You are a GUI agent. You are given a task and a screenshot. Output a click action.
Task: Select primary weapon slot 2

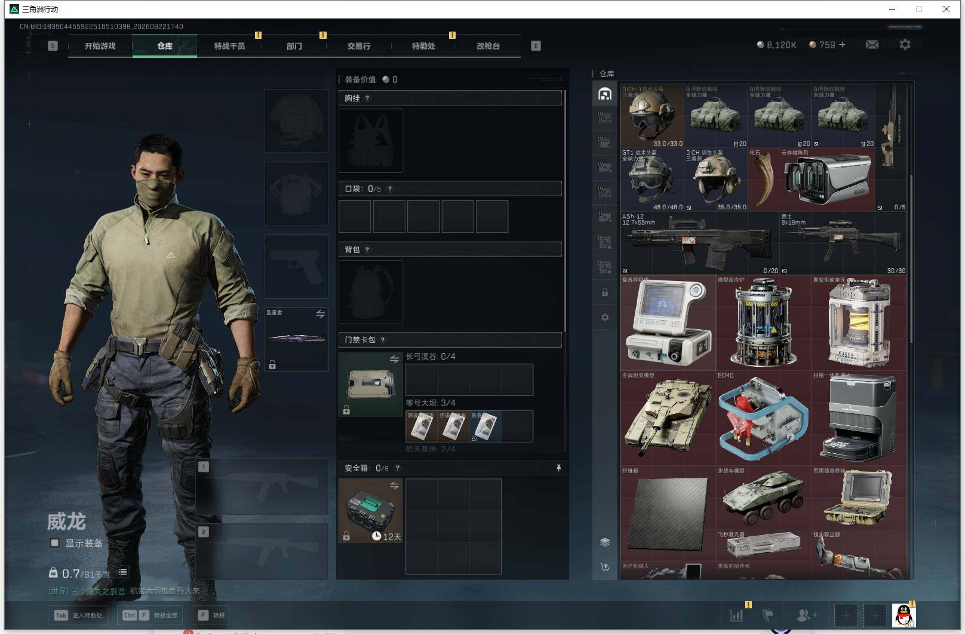(x=262, y=551)
